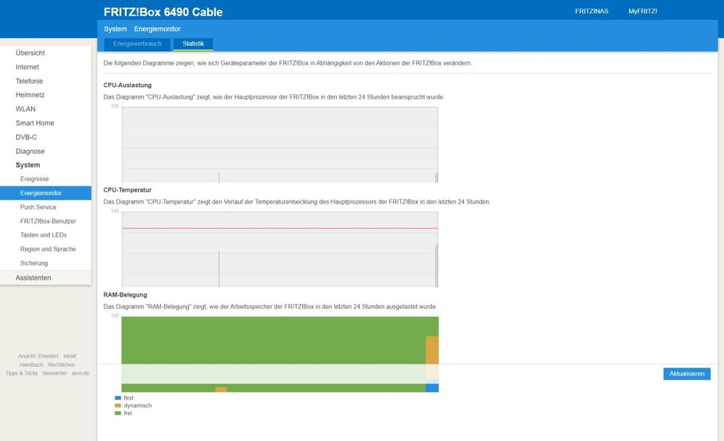Switch to the Energieverbrauch tab

pyautogui.click(x=137, y=44)
